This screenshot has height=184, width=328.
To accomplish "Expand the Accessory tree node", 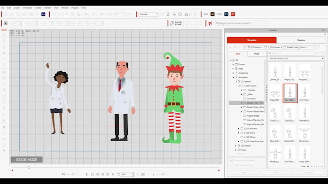I will pos(233,73).
